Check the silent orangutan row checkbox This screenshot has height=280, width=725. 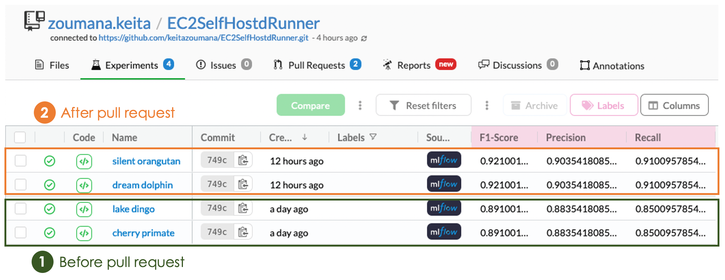[x=20, y=161]
